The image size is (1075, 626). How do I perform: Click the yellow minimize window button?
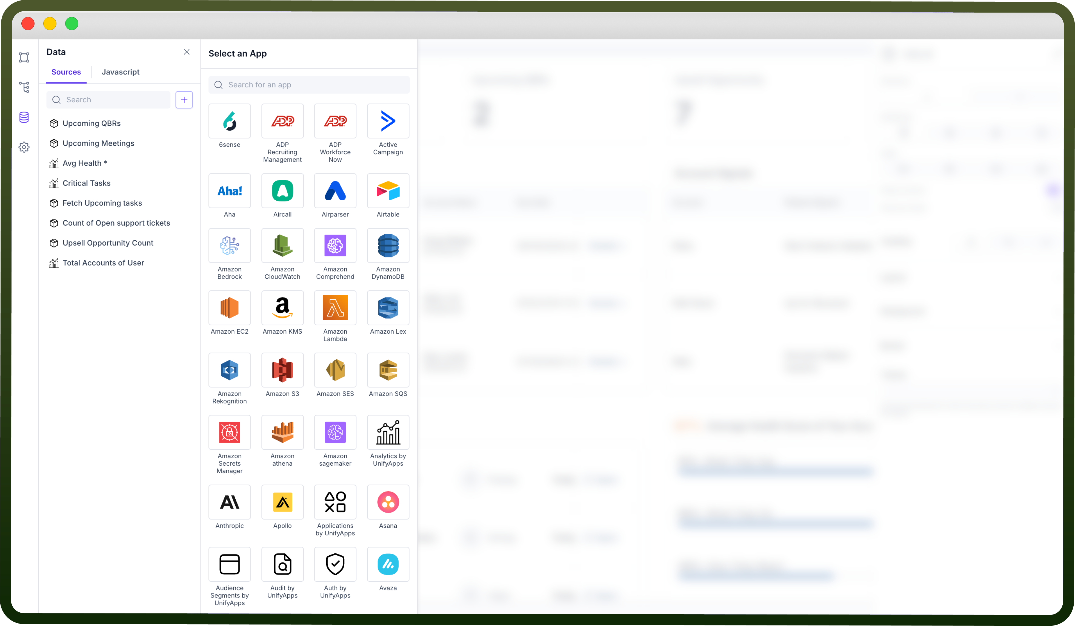(x=50, y=24)
